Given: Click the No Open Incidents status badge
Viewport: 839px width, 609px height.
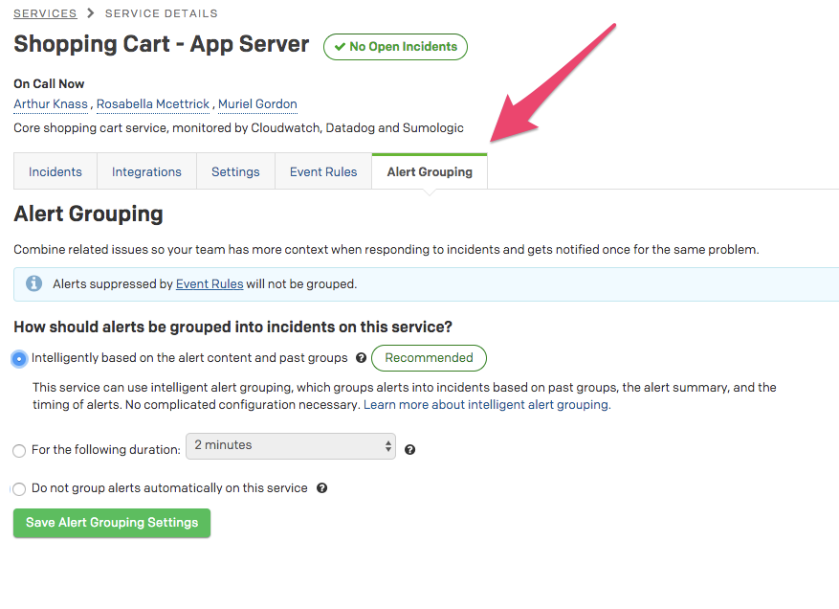Looking at the screenshot, I should [395, 46].
